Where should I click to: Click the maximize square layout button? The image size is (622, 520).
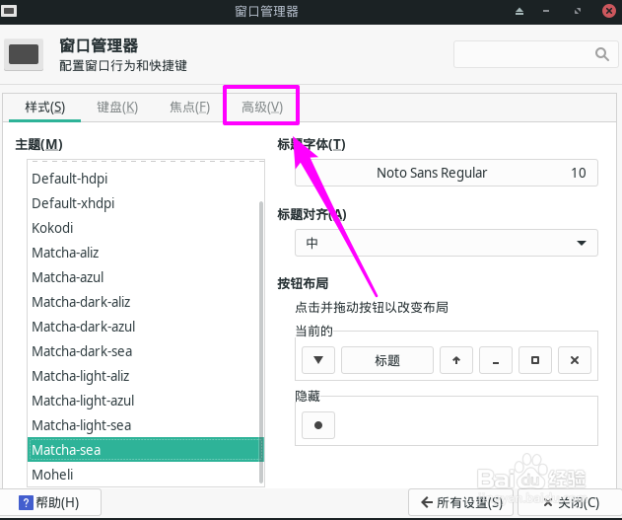pyautogui.click(x=535, y=360)
